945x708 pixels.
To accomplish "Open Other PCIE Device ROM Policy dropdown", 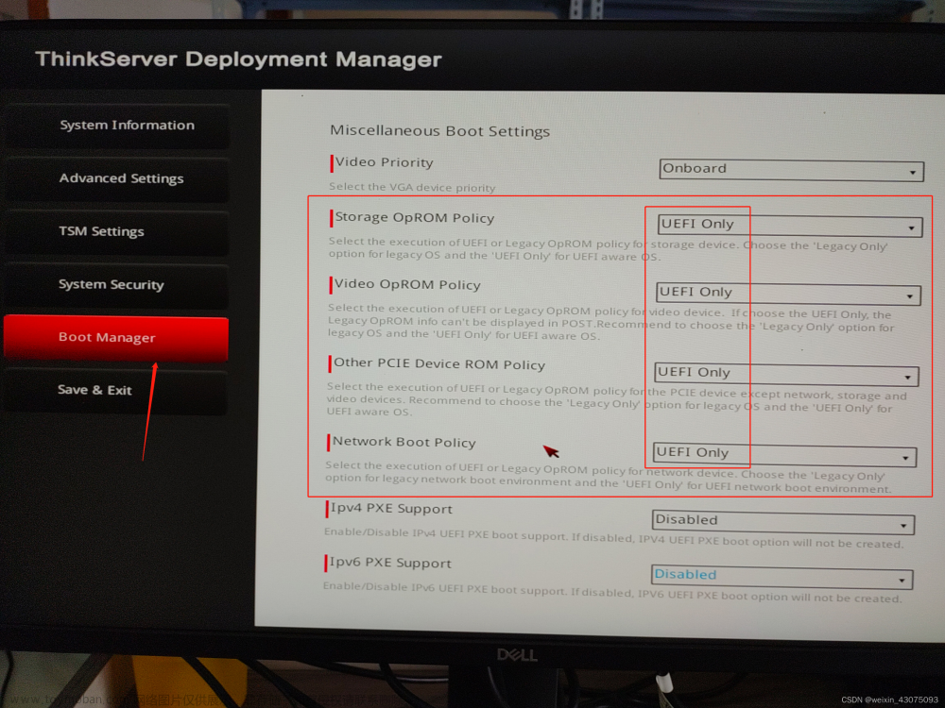I will click(x=786, y=375).
